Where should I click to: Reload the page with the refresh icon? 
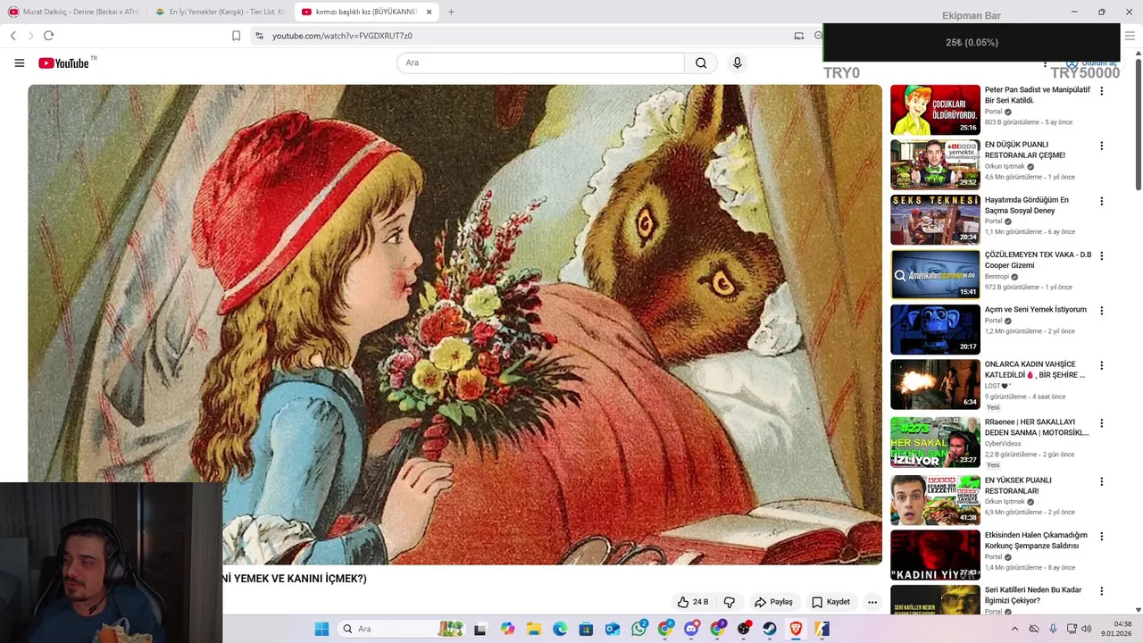point(48,36)
